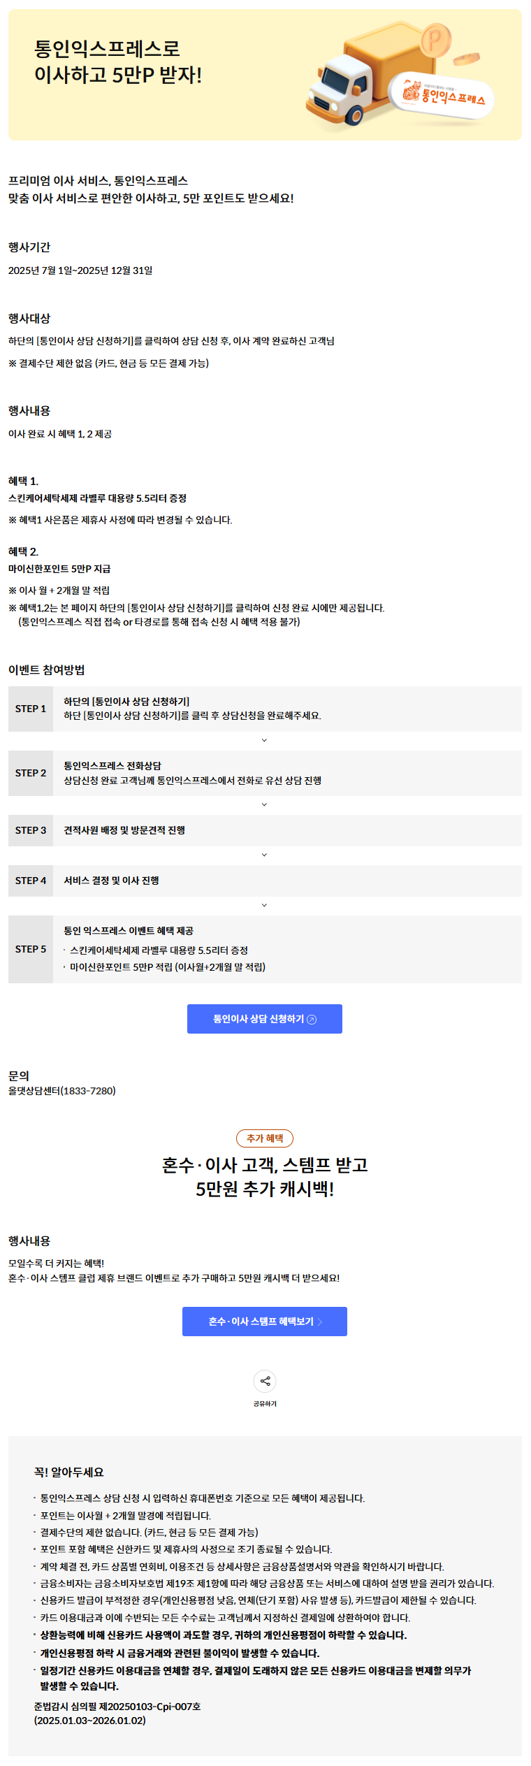Click the STEP 1 label box
This screenshot has height=1766, width=531.
click(x=31, y=709)
